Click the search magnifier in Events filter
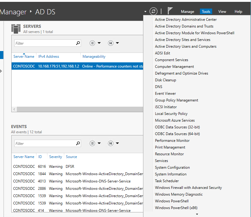Image resolution: width=251 pixels, height=217 pixels. pyautogui.click(x=78, y=143)
